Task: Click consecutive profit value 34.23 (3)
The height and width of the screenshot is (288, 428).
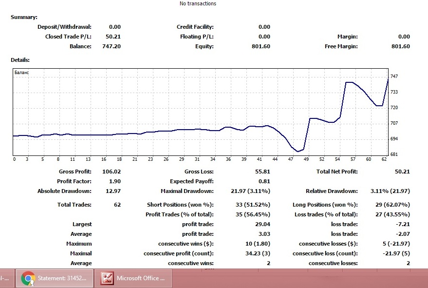Action: coord(258,253)
